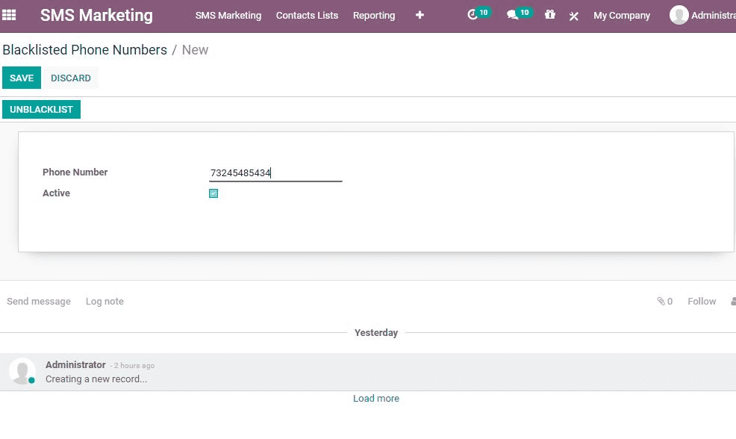Click the 'New' breadcrumb text
Image resolution: width=736 pixels, height=439 pixels.
pyautogui.click(x=195, y=50)
